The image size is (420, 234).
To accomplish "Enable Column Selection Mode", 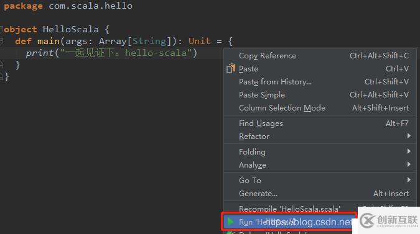I will (x=320, y=108).
